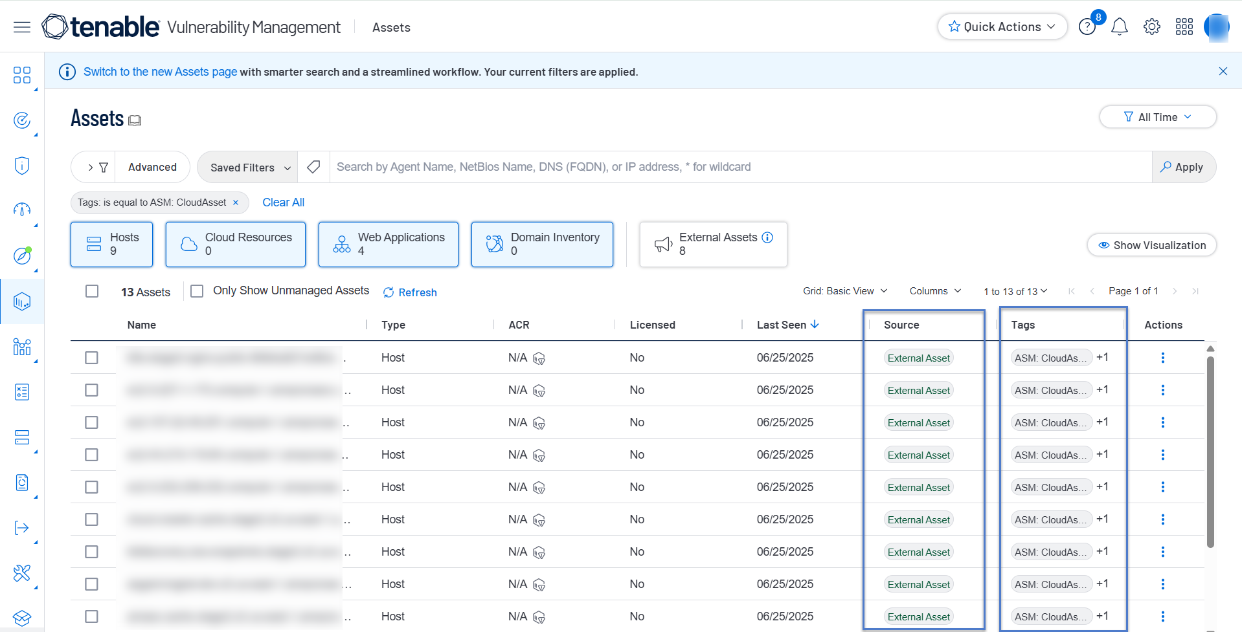1242x632 pixels.
Task: Click the Refresh link
Action: tap(410, 292)
